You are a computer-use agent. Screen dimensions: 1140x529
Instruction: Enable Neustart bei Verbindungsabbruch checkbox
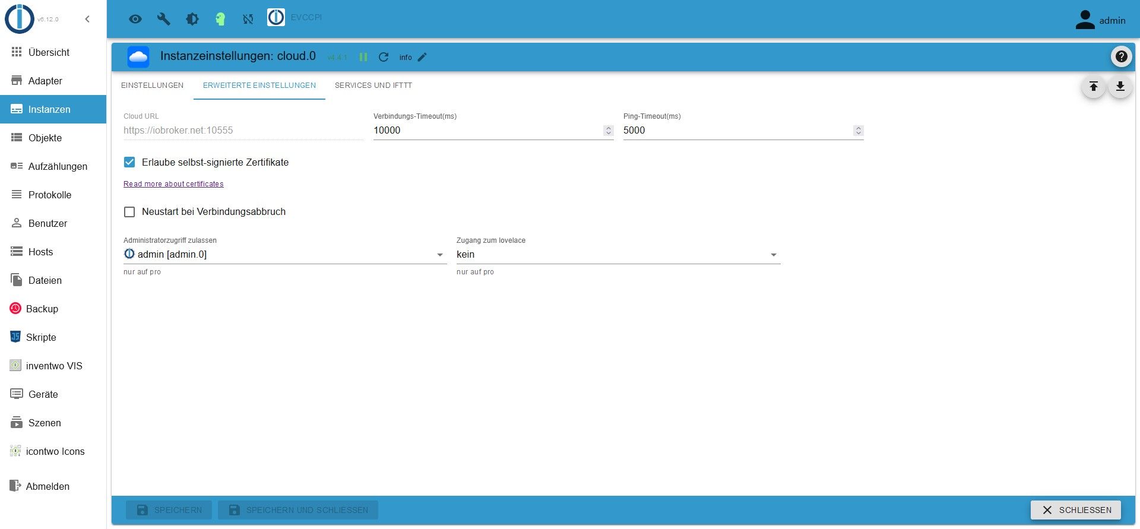pyautogui.click(x=129, y=212)
